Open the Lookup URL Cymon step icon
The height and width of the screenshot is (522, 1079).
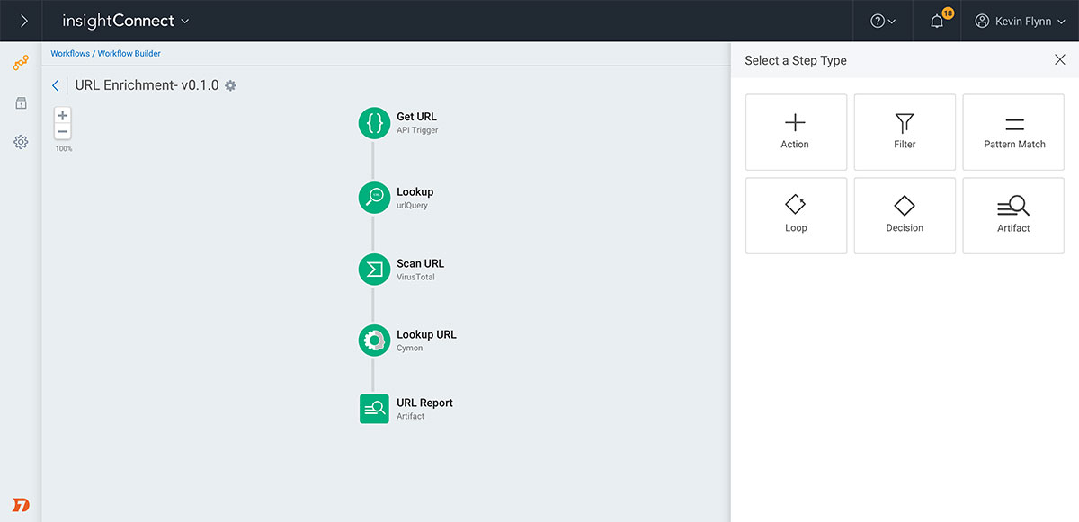tap(374, 341)
